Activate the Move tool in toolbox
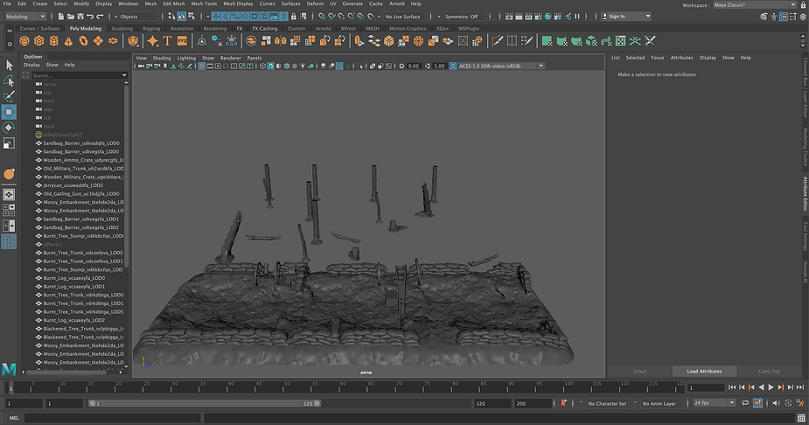 click(9, 112)
